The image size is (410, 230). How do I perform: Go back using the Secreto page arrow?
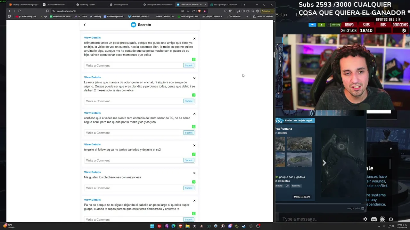[x=85, y=25]
